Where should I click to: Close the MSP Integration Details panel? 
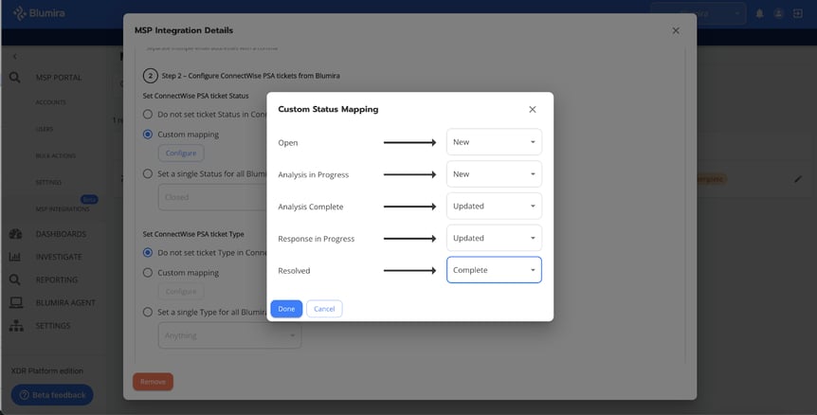pos(676,31)
